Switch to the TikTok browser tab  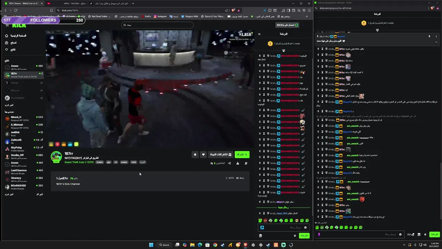point(109,3)
